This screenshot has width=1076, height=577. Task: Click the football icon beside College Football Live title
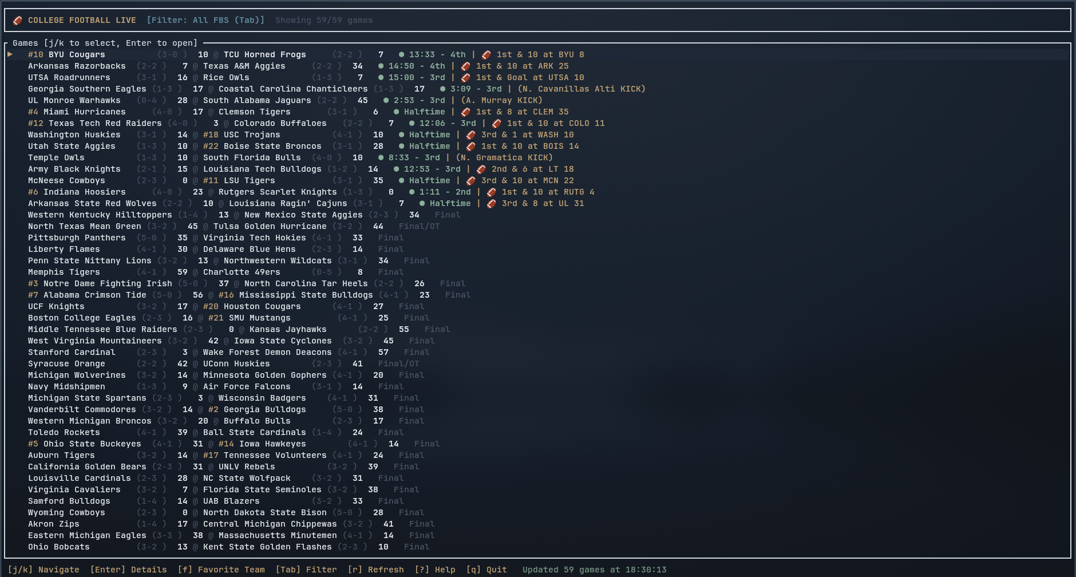click(x=18, y=21)
